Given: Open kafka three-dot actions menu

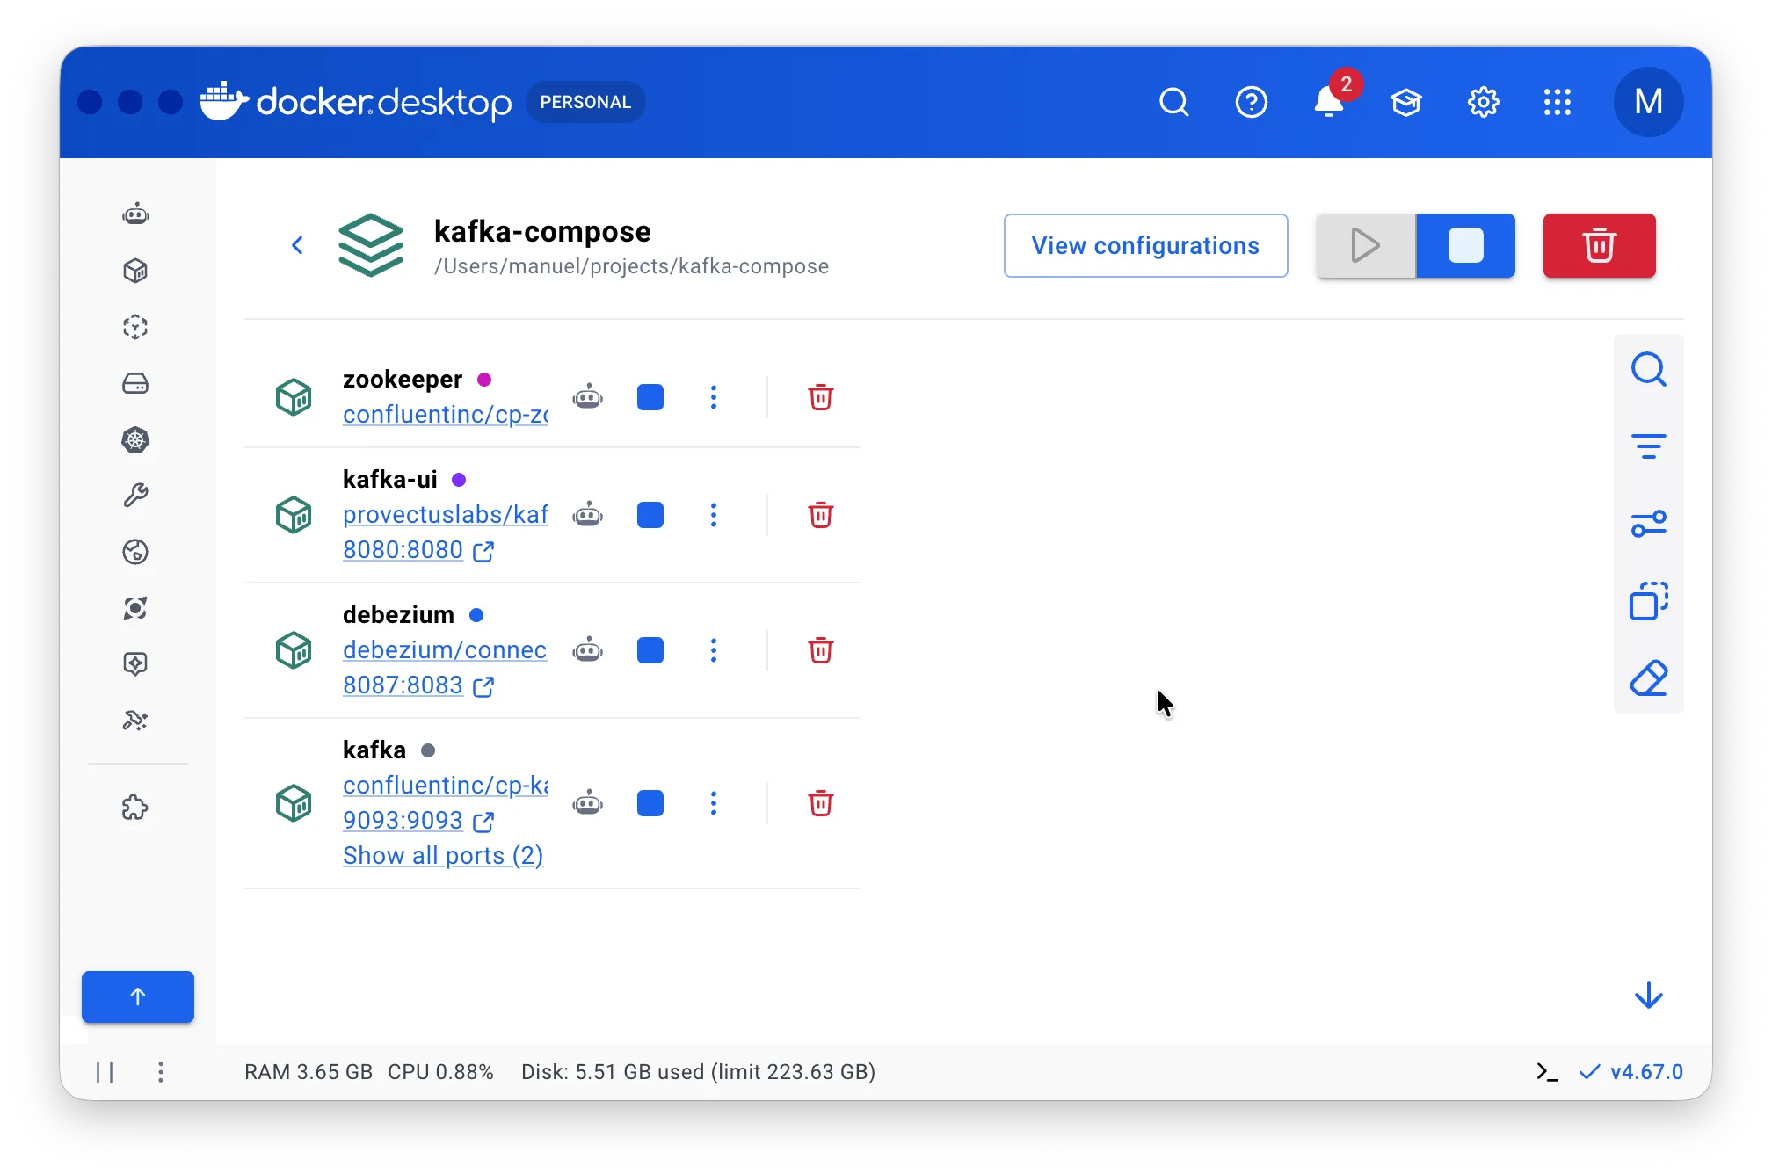Looking at the screenshot, I should (x=714, y=803).
